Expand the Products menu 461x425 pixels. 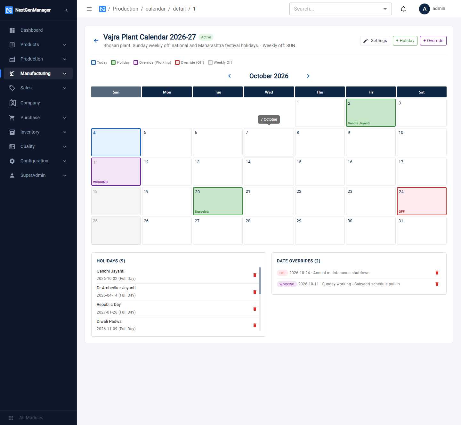(x=38, y=45)
